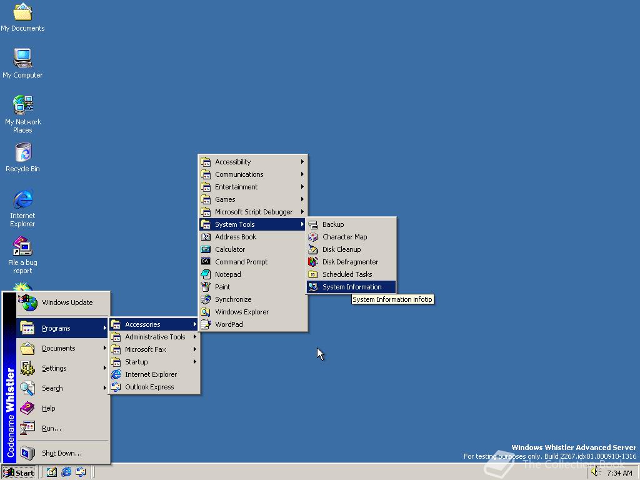Click the Programs label in the Start menu
640x480 pixels.
[x=56, y=328]
